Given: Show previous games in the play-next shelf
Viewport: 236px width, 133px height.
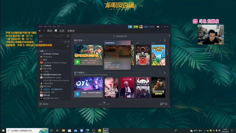Looking at the screenshot, I should coord(160,73).
